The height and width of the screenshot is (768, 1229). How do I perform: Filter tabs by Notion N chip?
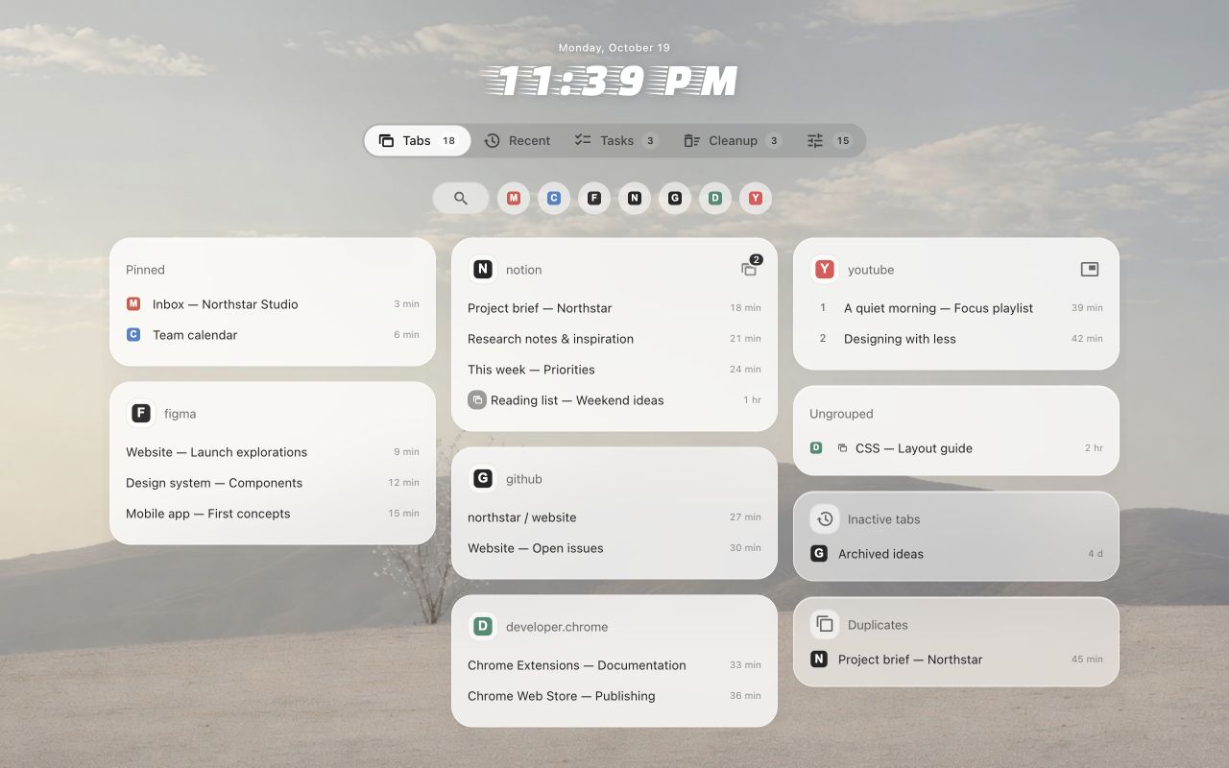pos(635,198)
